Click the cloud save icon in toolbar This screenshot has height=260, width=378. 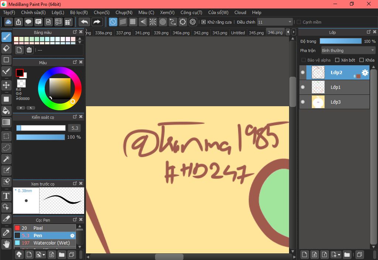[8, 22]
